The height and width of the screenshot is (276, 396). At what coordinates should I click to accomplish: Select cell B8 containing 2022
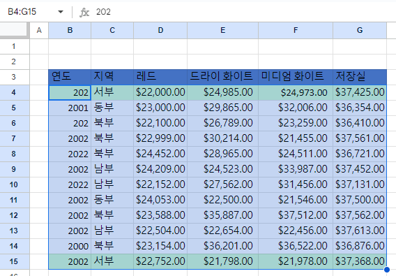point(70,154)
